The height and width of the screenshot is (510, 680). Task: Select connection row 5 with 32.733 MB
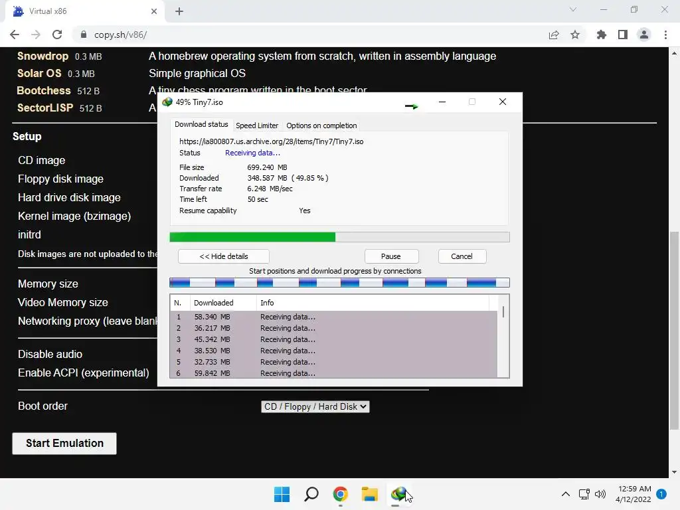pyautogui.click(x=333, y=362)
